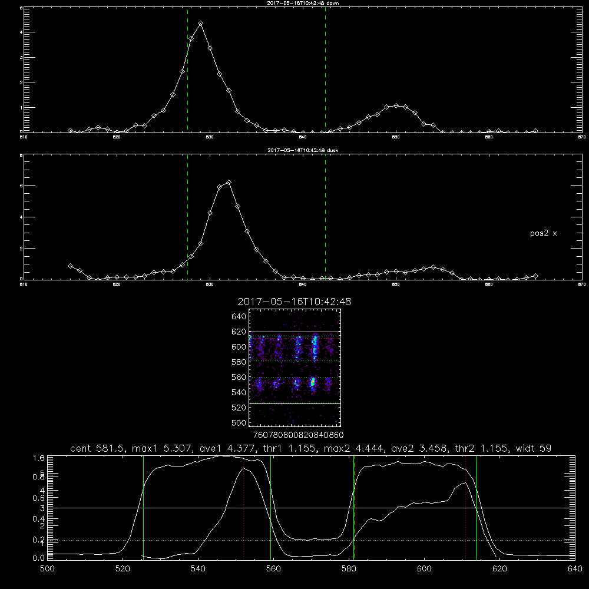The image size is (589, 589).
Task: Click the timestamp title above the spectral image
Action: [294, 302]
